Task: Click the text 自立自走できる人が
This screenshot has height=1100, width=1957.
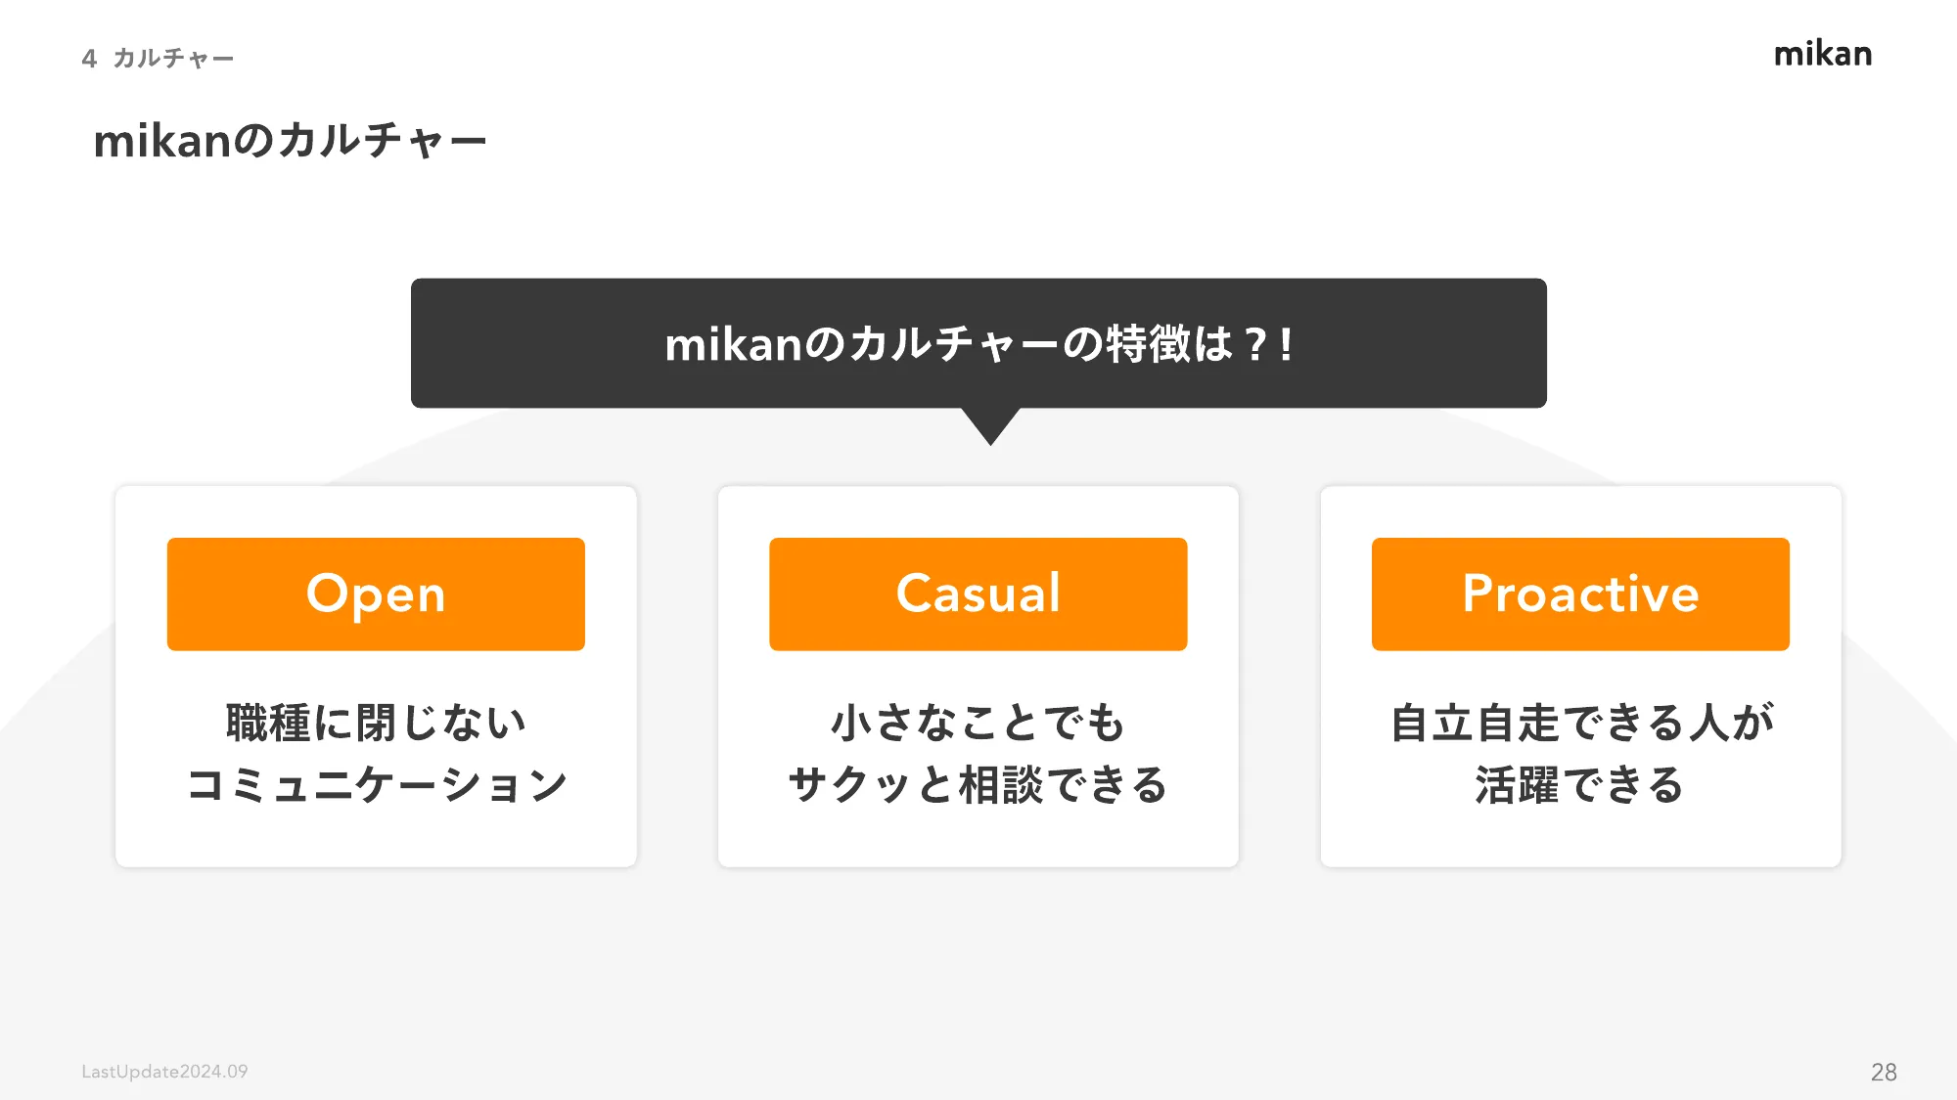Action: [x=1581, y=723]
